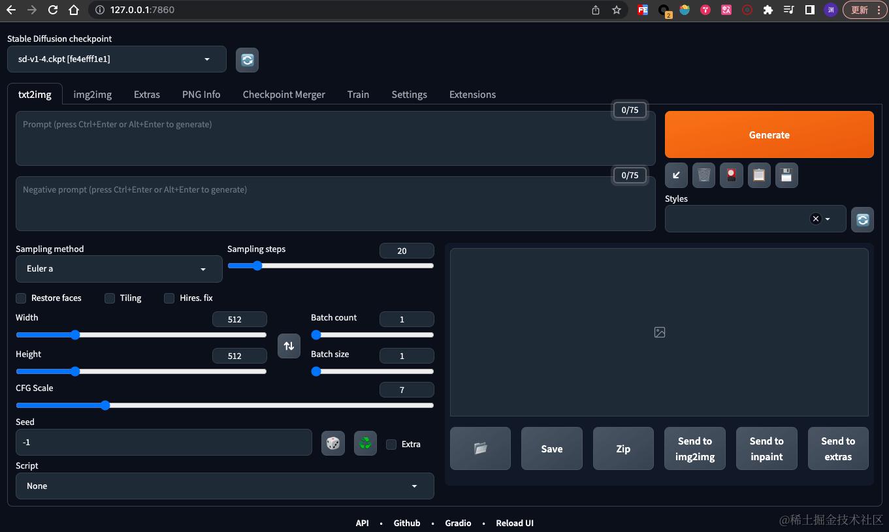Click the orange Generate button
Viewport: 889px width, 532px height.
pos(769,134)
